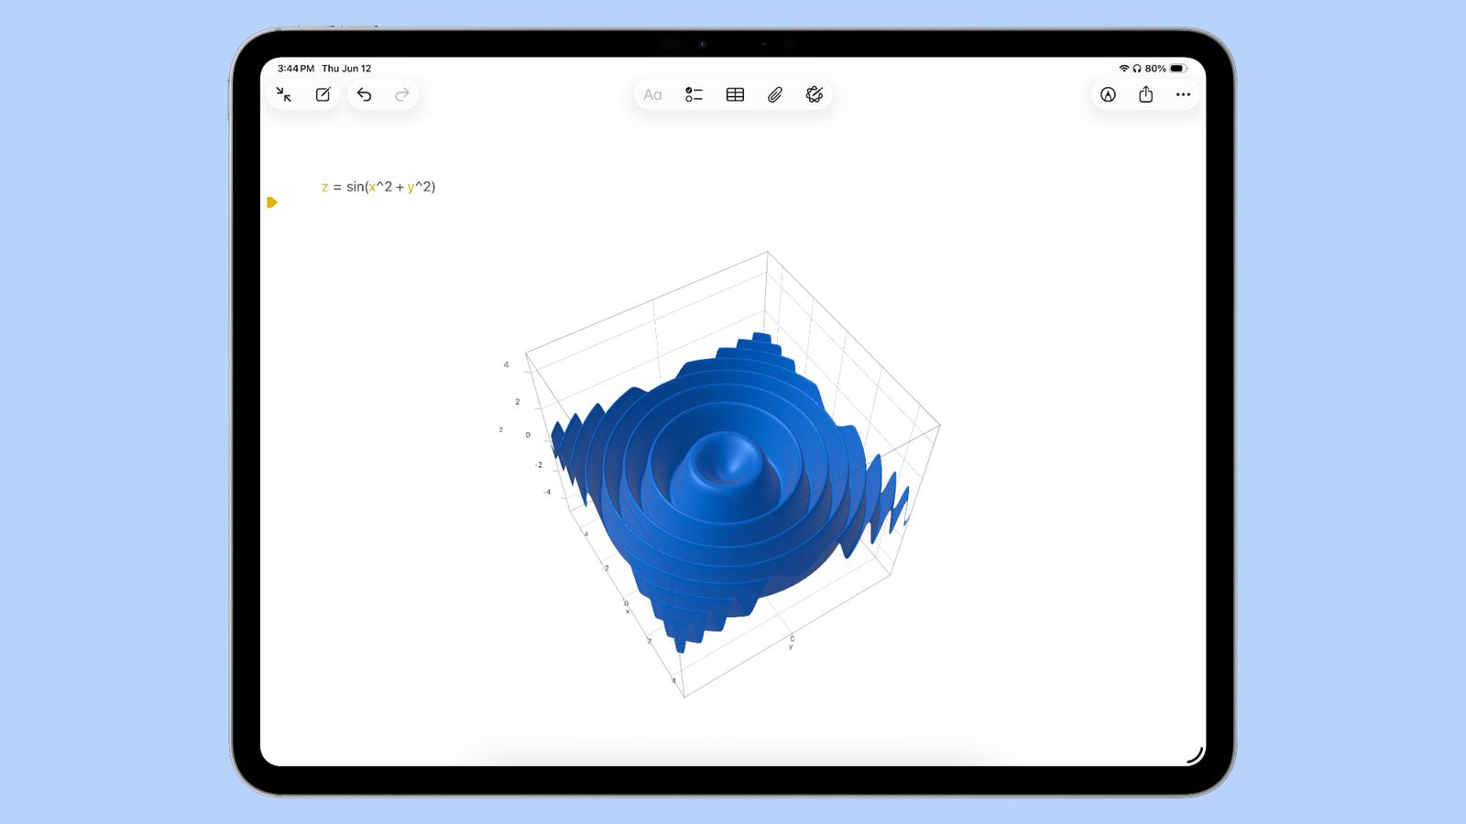Open text styles with the Aa icon
1466x824 pixels.
[652, 94]
